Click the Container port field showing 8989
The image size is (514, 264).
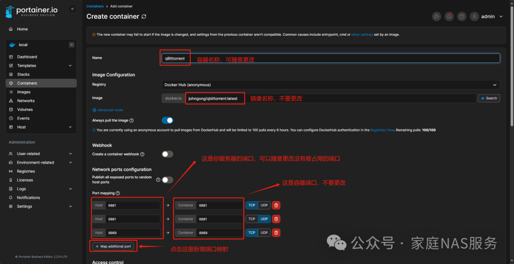pos(219,233)
